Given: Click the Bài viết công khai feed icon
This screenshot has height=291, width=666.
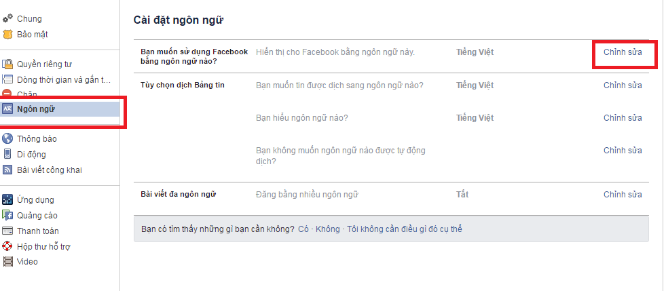Looking at the screenshot, I should (x=7, y=170).
